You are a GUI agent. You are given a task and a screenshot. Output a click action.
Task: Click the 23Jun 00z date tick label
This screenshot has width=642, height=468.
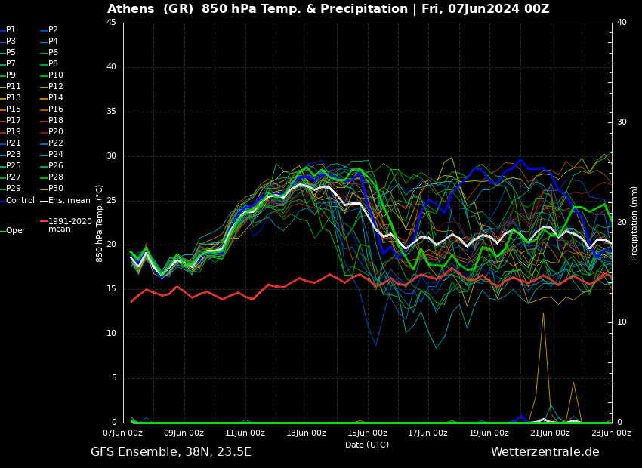coord(610,433)
